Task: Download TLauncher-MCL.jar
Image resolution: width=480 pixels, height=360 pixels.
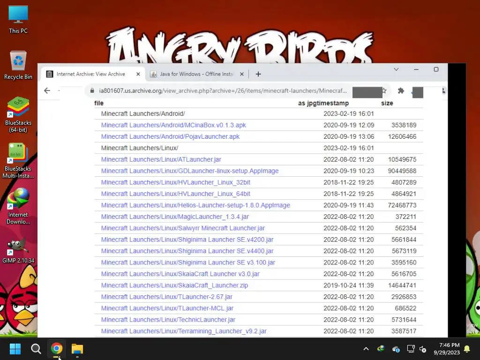Action: pyautogui.click(x=167, y=308)
